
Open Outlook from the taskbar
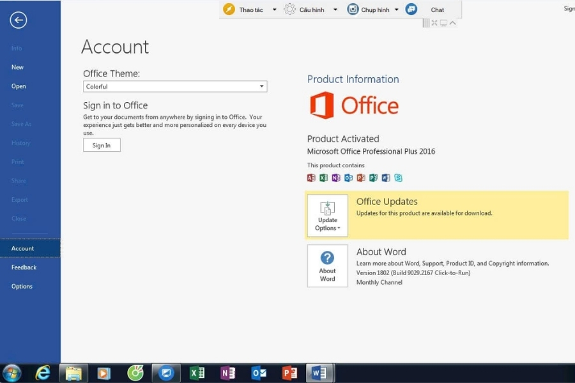(258, 372)
